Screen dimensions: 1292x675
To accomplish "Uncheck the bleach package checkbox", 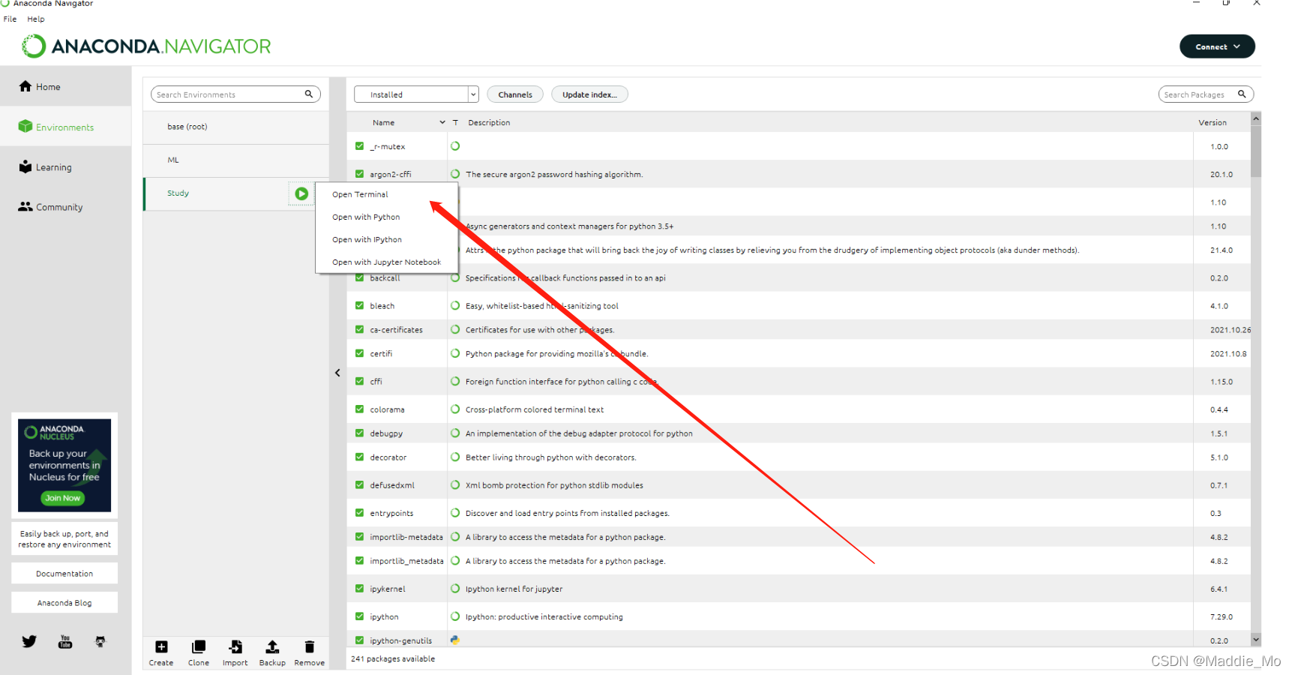I will pos(360,306).
